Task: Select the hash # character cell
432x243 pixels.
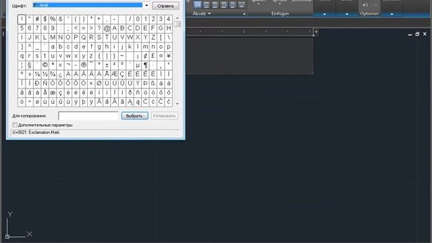Action: point(37,19)
